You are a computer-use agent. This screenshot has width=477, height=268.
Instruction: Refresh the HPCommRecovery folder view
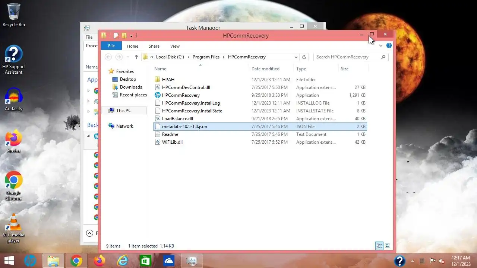[x=304, y=57]
